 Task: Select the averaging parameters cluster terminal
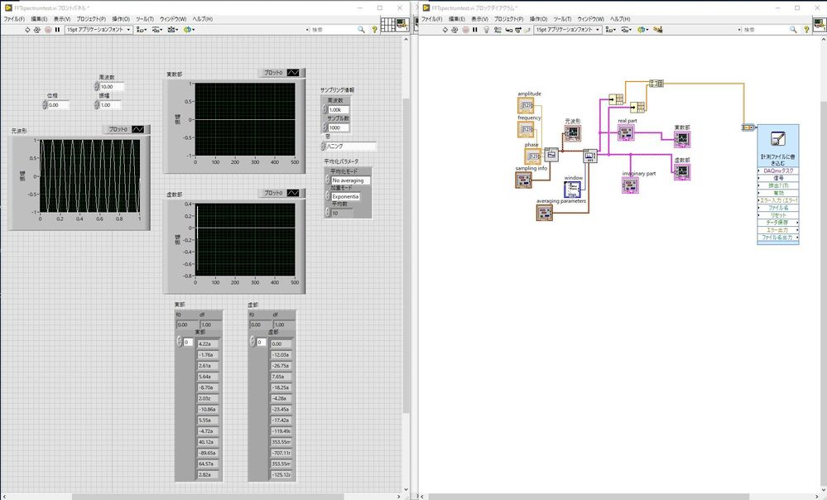[545, 213]
